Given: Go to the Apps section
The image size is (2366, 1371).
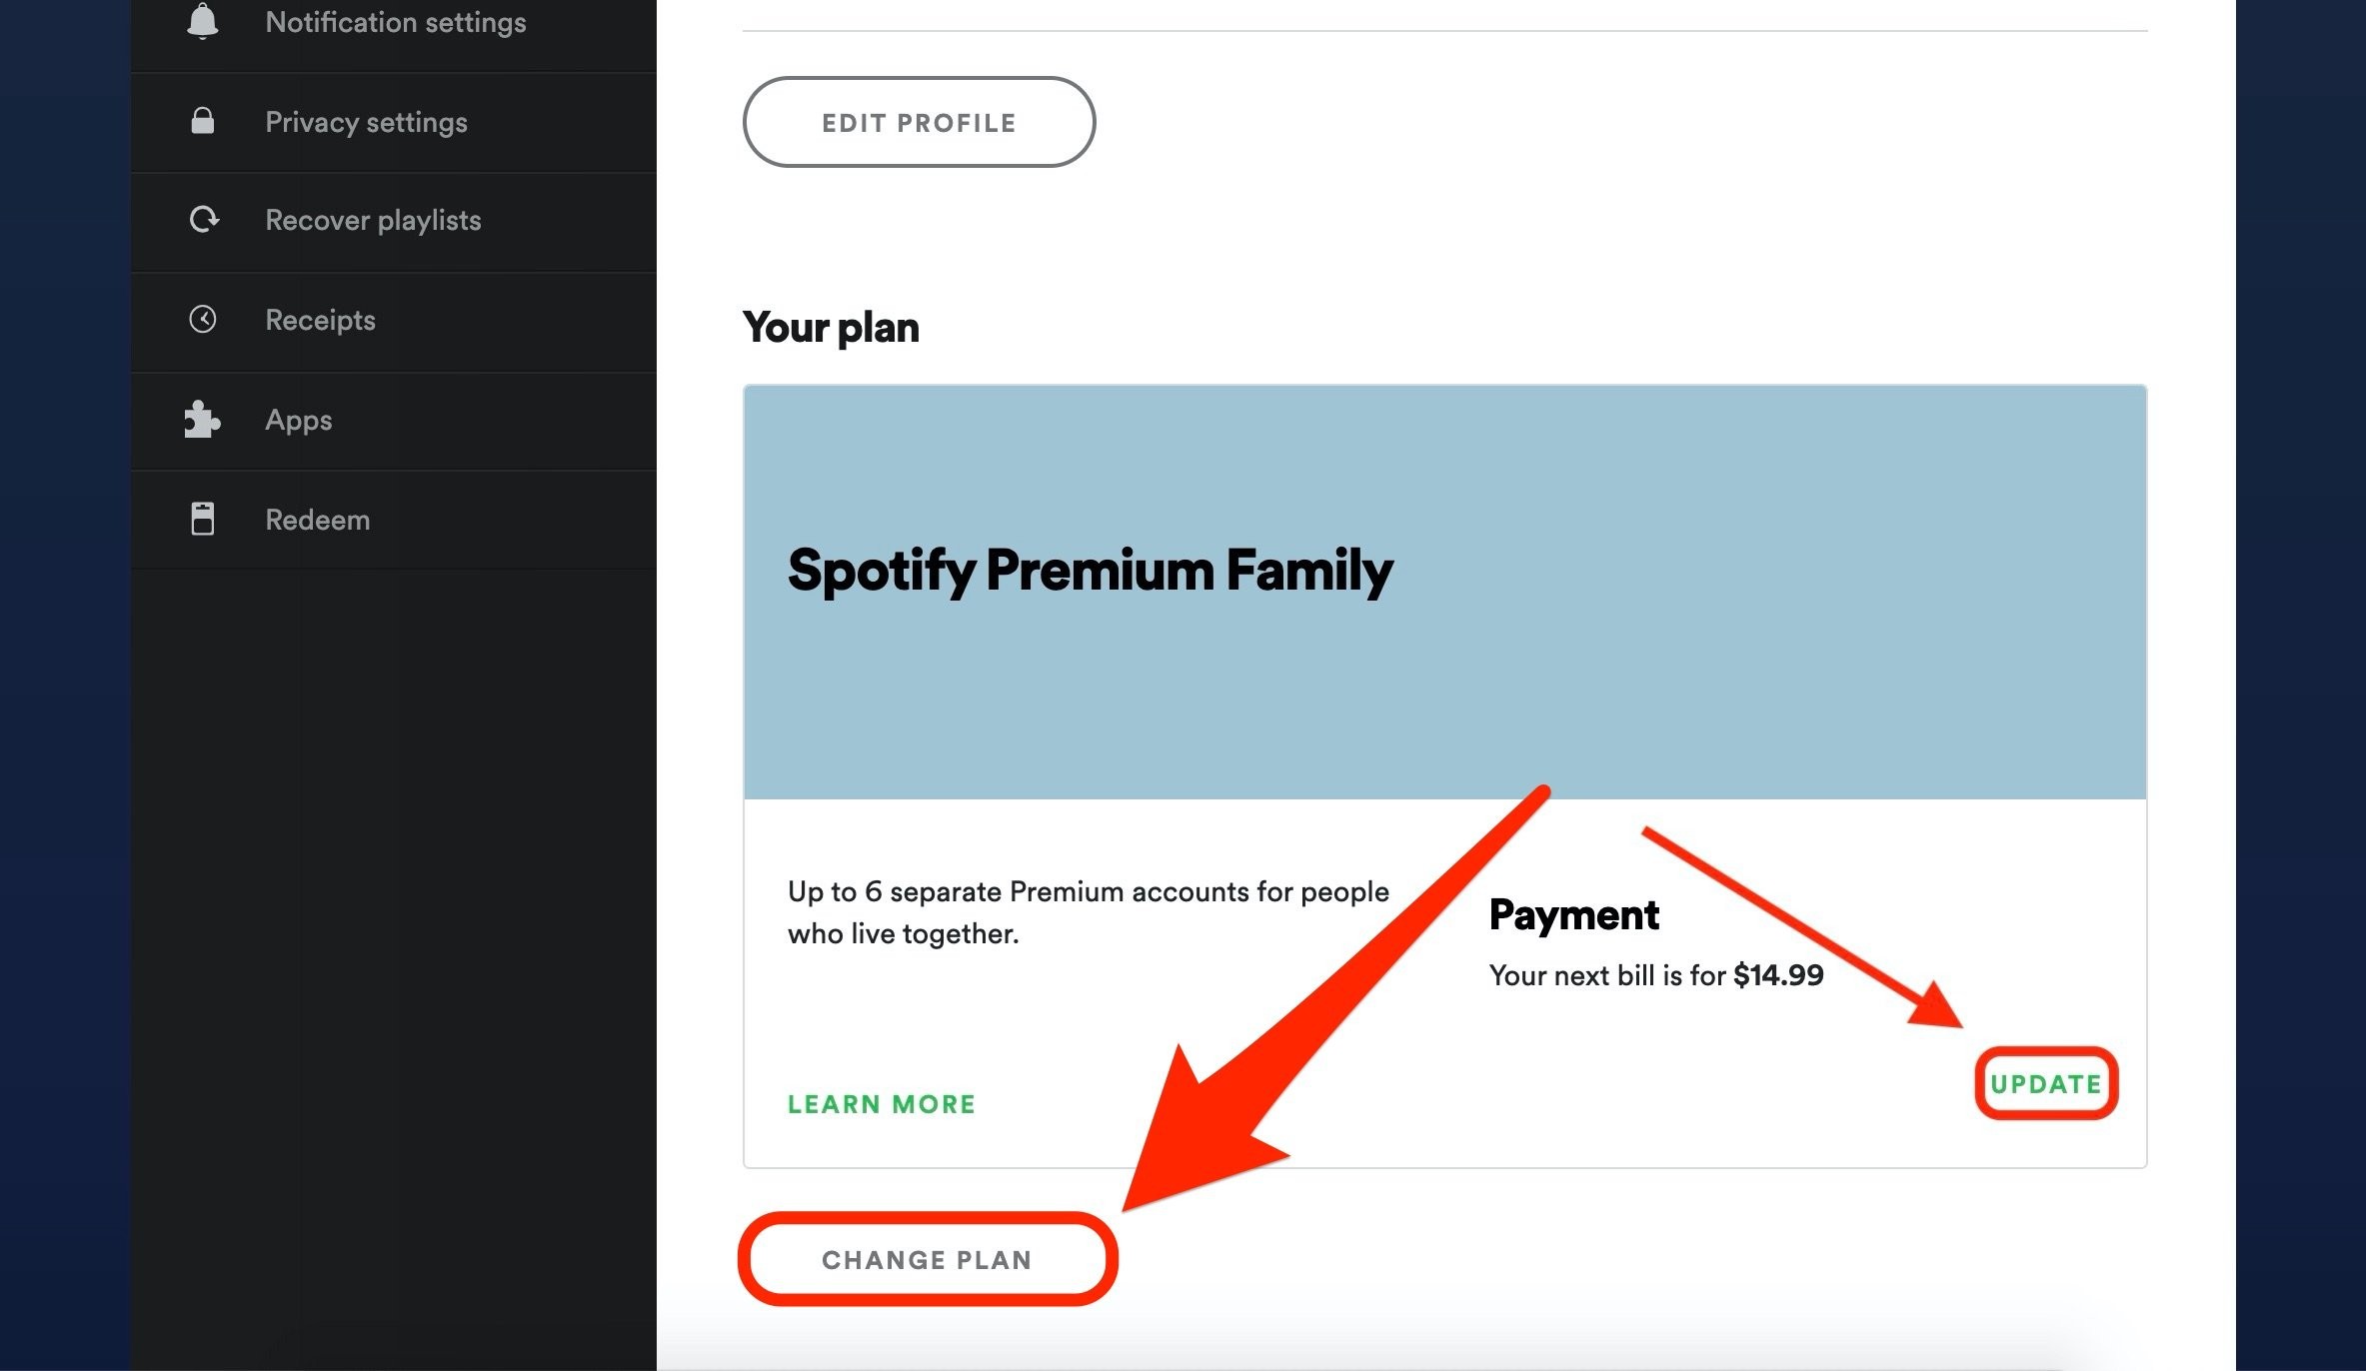Looking at the screenshot, I should (299, 420).
